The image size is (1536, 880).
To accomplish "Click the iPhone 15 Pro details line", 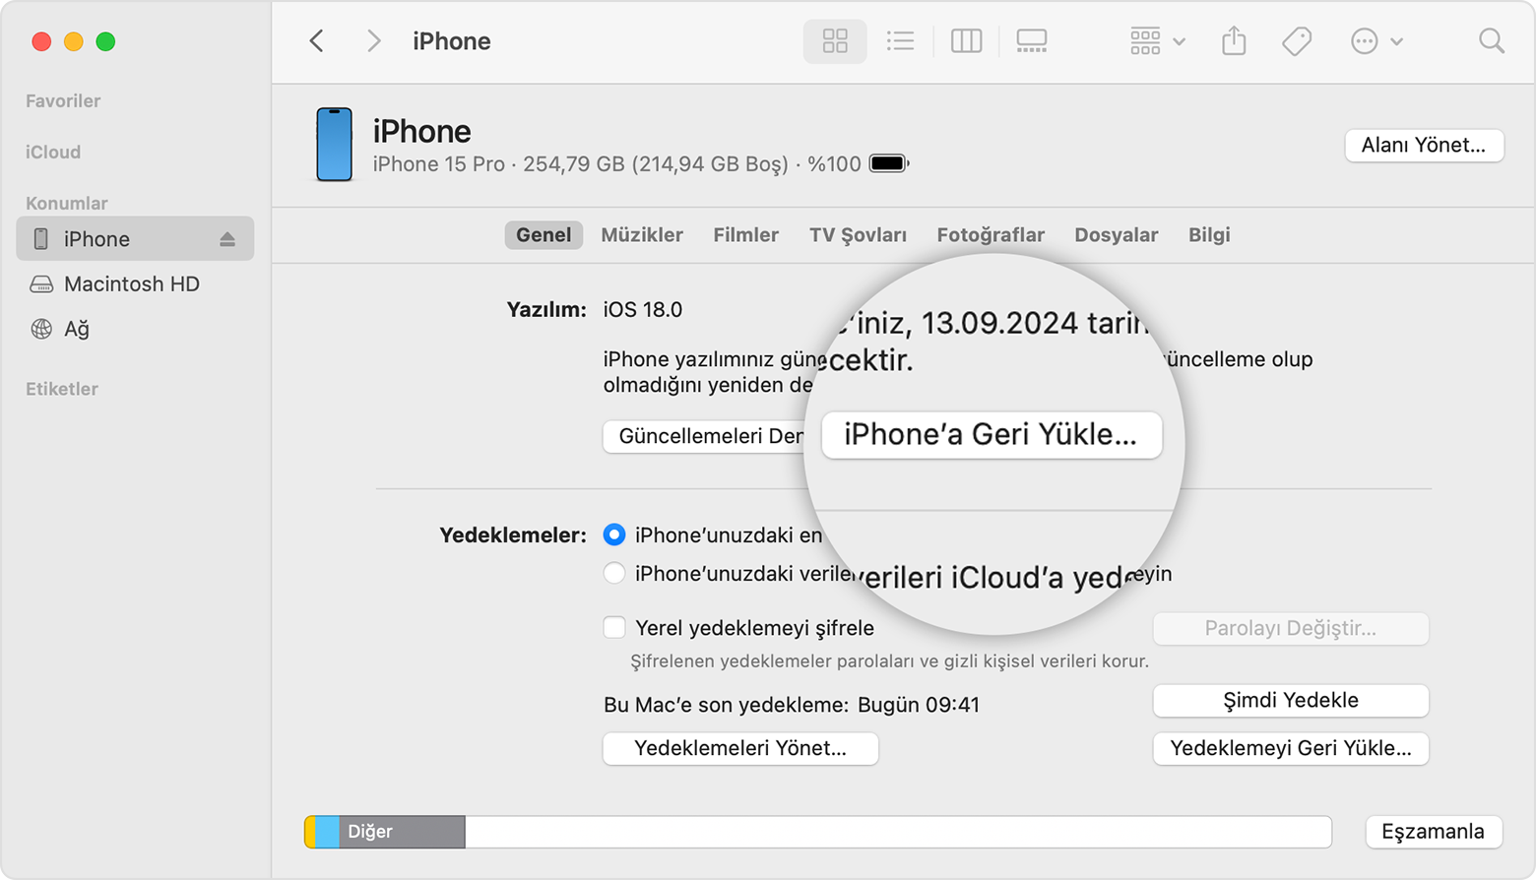I will click(x=616, y=164).
